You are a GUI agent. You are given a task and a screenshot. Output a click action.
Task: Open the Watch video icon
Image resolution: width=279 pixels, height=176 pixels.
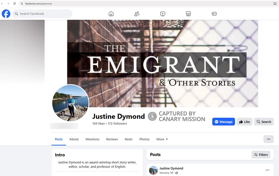pyautogui.click(x=163, y=14)
